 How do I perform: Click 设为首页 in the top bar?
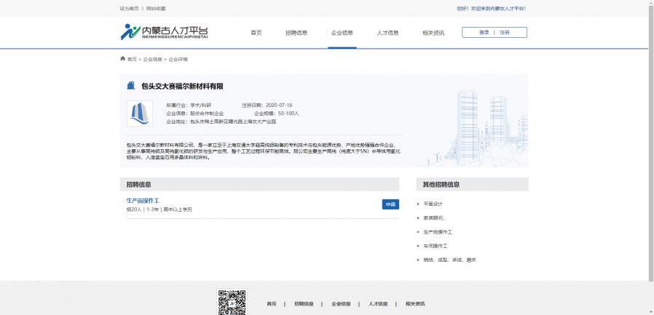[129, 9]
